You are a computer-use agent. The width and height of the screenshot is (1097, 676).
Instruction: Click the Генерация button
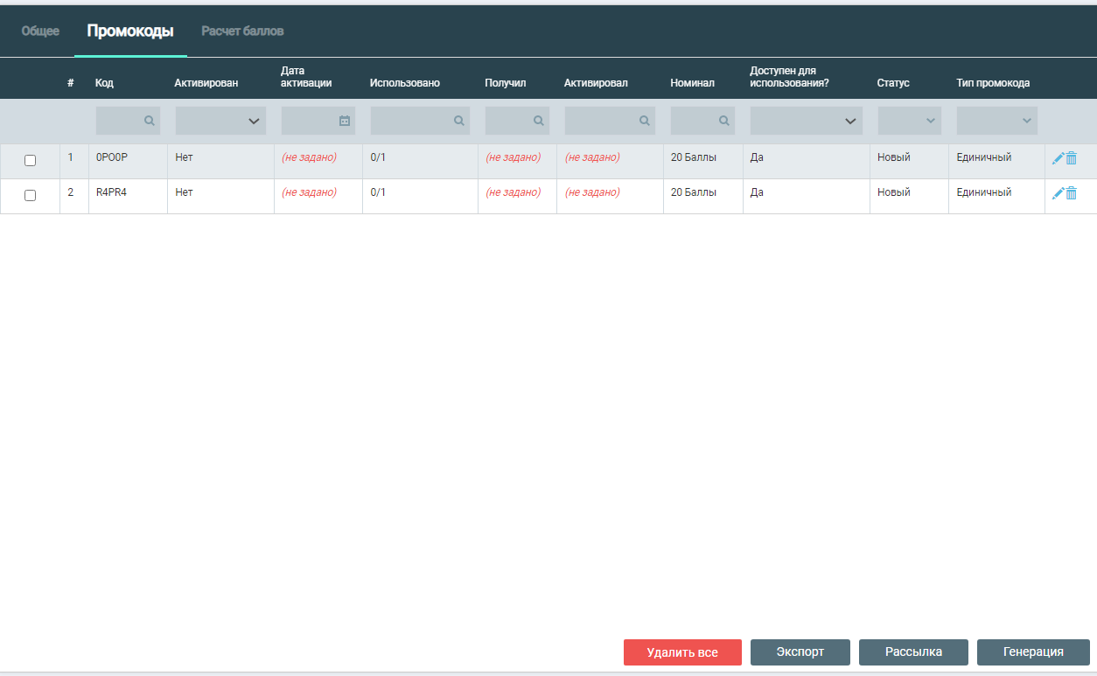1033,652
